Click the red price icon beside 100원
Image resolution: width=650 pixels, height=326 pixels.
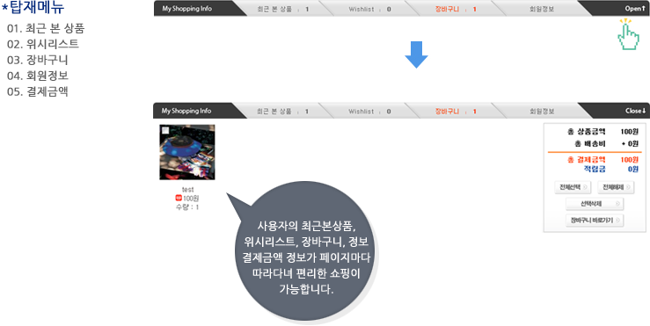179,198
